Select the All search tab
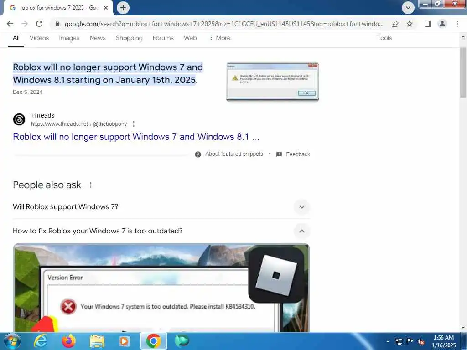Viewport: 467px width, 350px height. pyautogui.click(x=16, y=38)
